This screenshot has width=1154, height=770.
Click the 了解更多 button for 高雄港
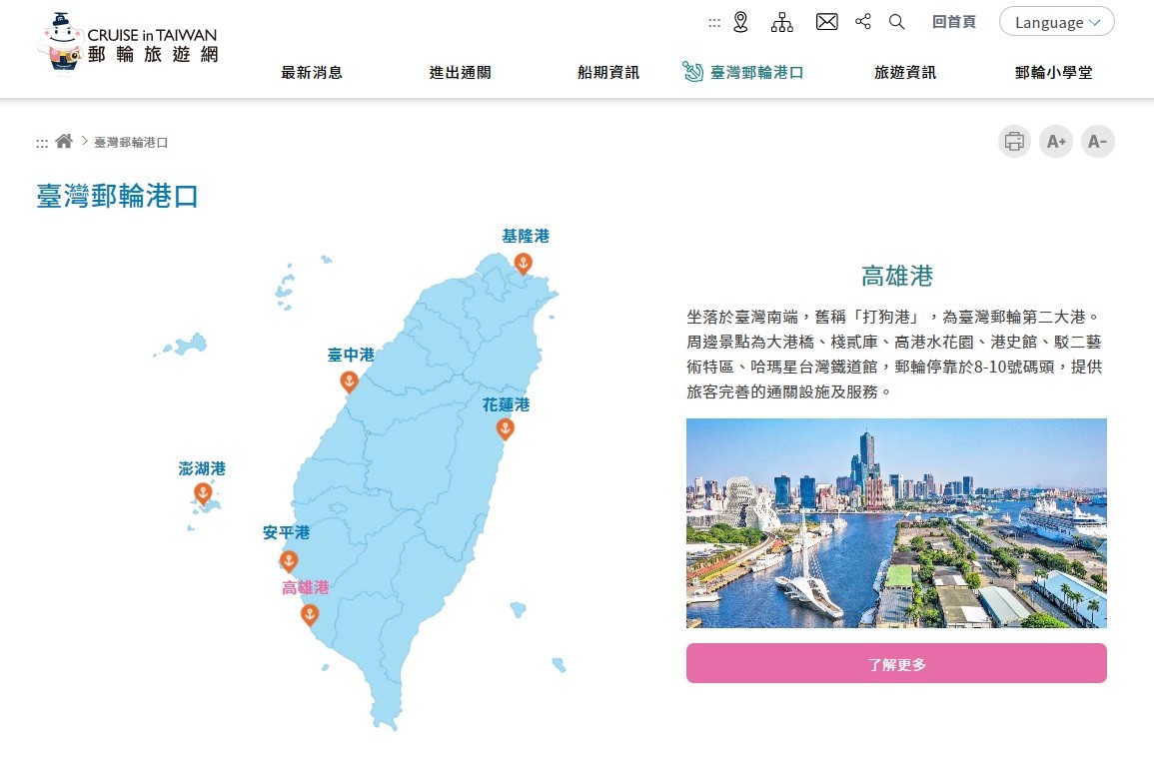[896, 662]
